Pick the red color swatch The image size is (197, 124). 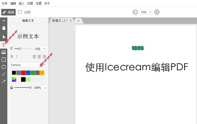point(23,73)
